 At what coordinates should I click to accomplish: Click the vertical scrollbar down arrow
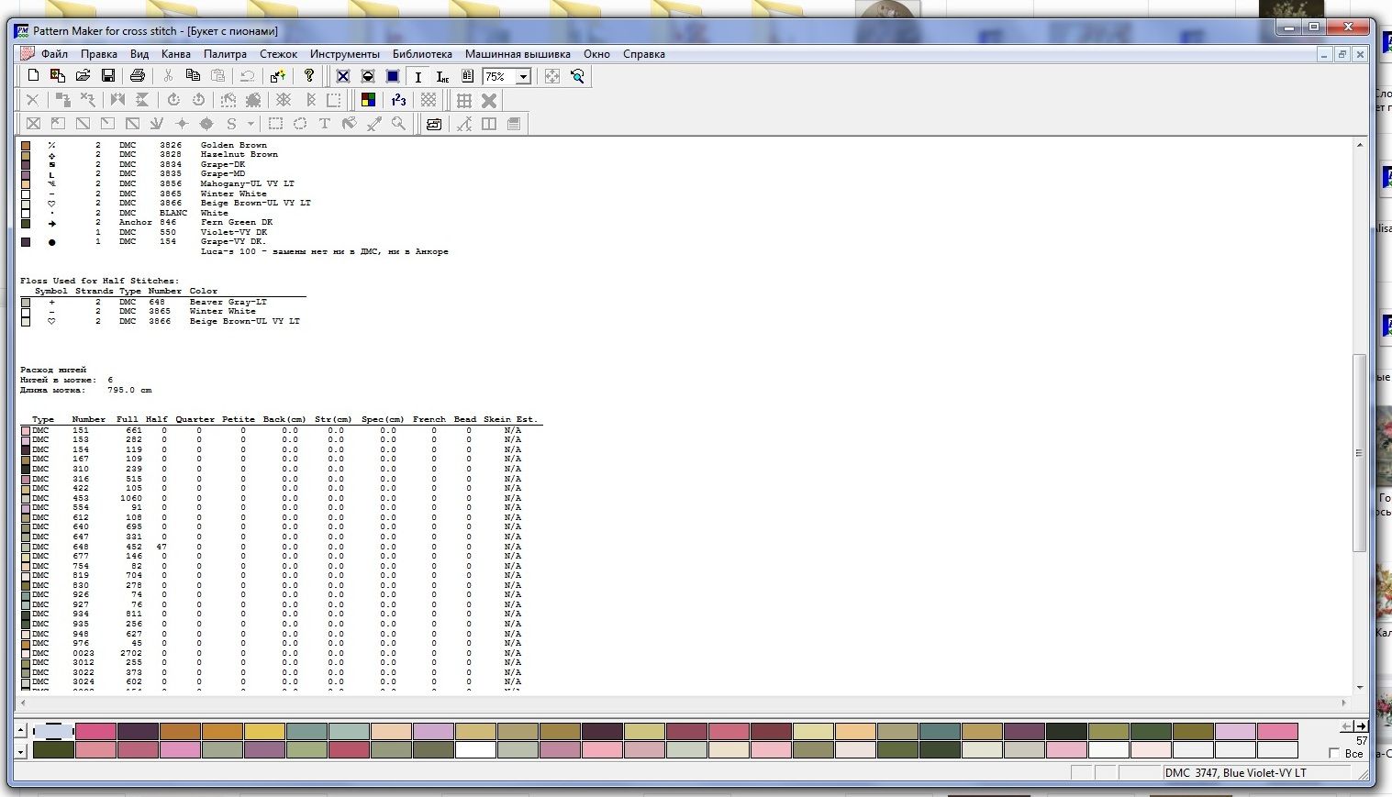(1360, 687)
